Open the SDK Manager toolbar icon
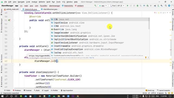This screenshot has width=174, height=98. 161,6
